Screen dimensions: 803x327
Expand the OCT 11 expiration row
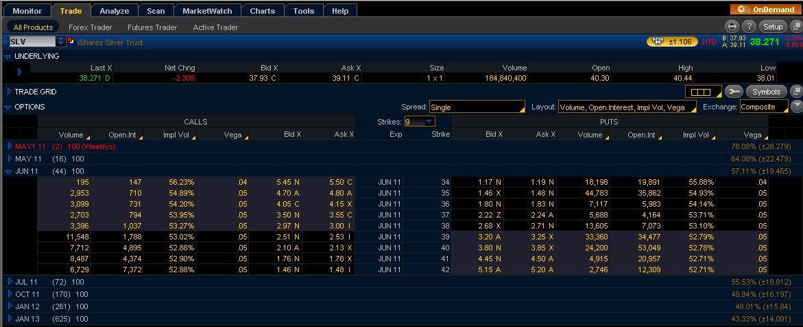(x=10, y=293)
